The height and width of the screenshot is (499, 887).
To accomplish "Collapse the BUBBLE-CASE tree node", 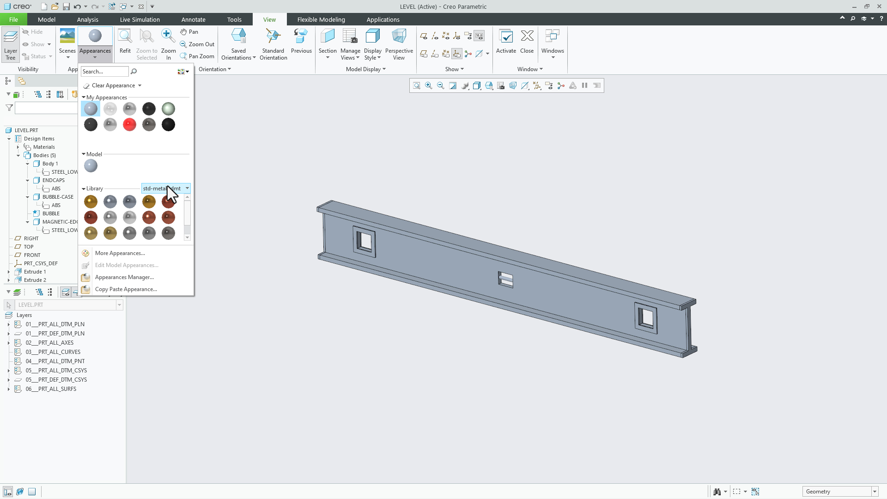I will (27, 196).
